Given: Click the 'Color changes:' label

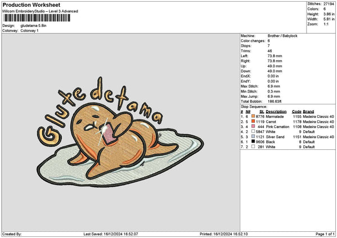Looking at the screenshot, I should tap(253, 41).
